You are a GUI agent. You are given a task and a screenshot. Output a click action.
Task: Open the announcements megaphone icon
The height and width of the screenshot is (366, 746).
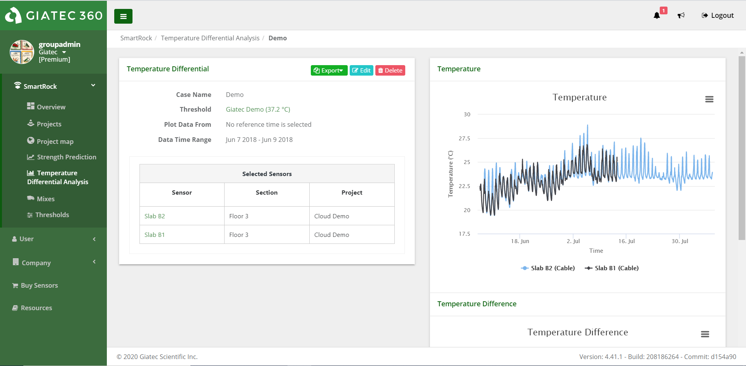[681, 16]
